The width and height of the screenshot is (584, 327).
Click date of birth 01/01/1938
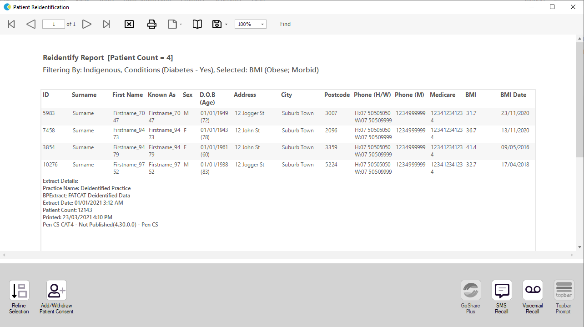[214, 165]
